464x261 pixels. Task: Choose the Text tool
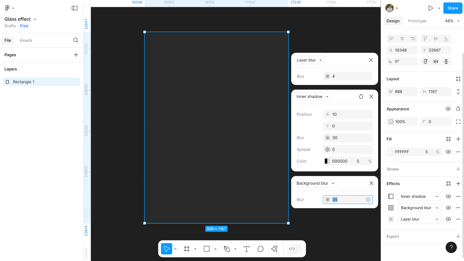246,249
